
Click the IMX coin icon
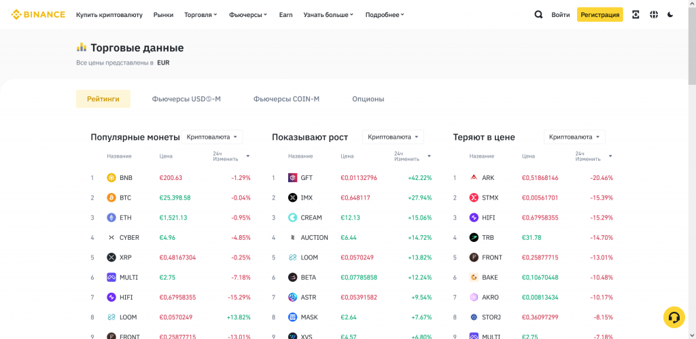(x=292, y=198)
